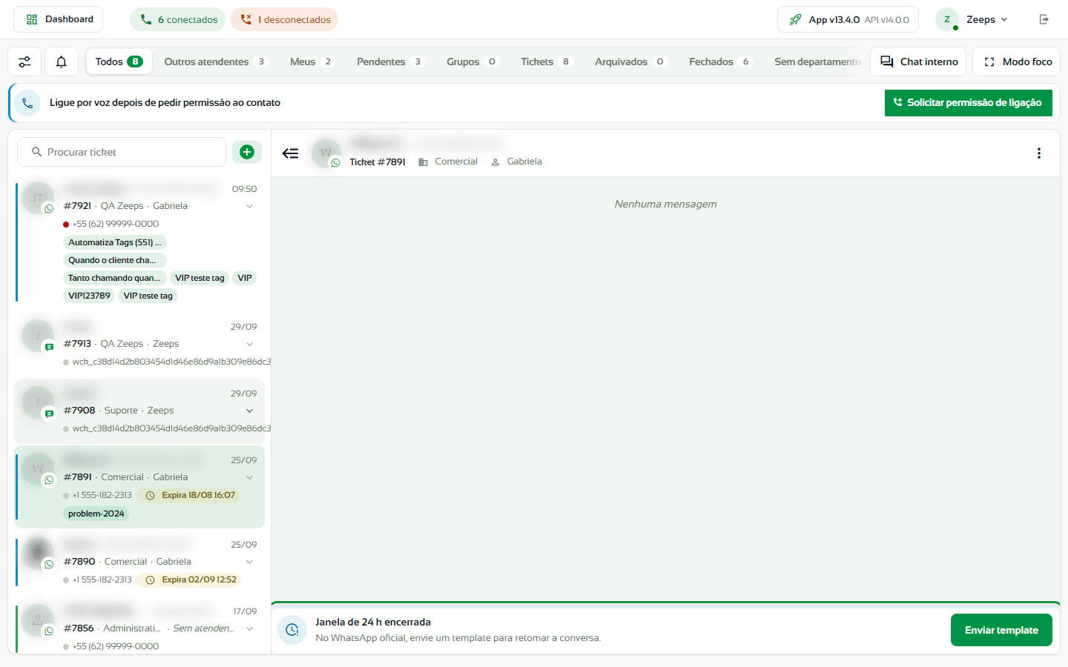The height and width of the screenshot is (667, 1068).
Task: Click the problem-2024 tag on ticket #7891
Action: (x=96, y=514)
